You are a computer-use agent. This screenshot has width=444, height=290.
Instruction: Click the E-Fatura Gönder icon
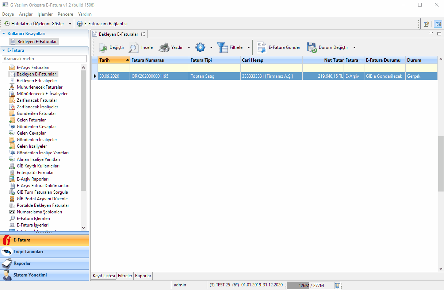tap(261, 47)
